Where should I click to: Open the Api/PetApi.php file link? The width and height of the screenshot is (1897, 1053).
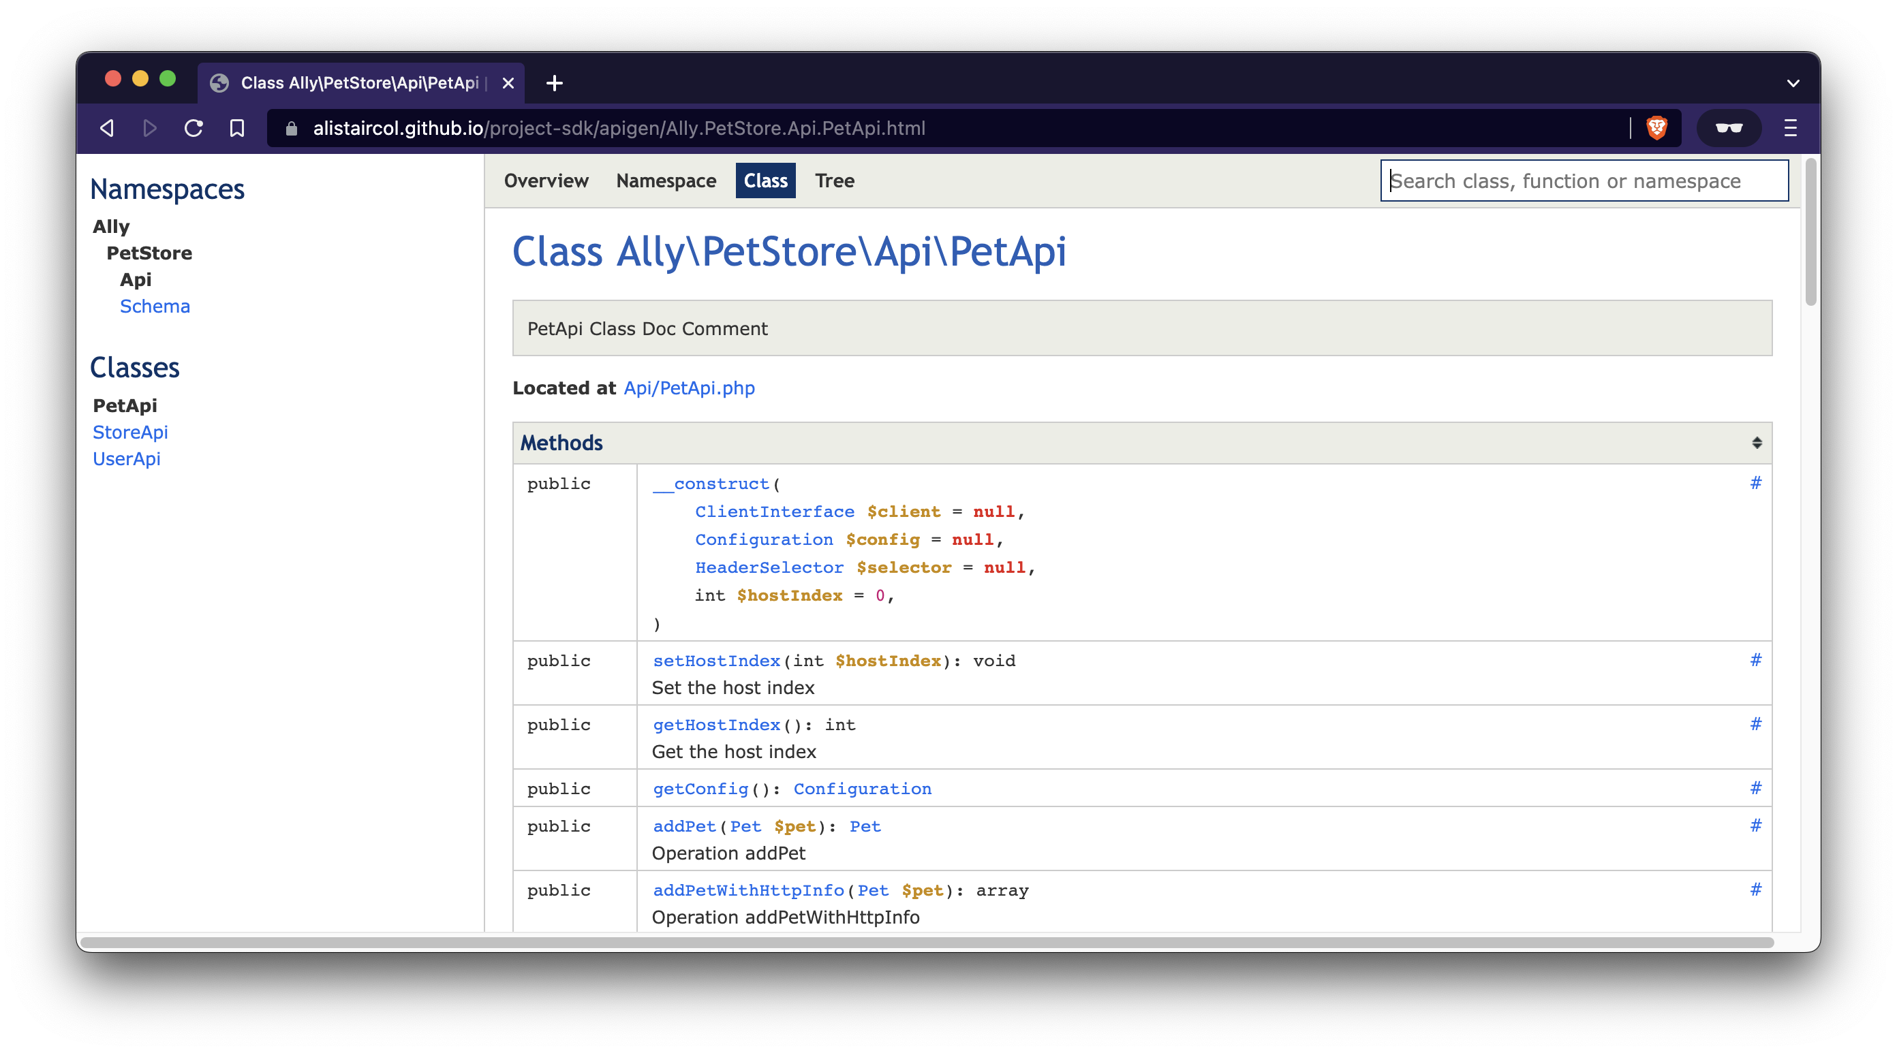(x=690, y=386)
